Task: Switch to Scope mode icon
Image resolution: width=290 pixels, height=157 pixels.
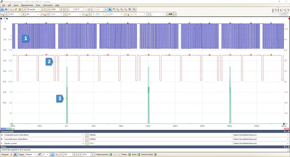Action: click(2, 9)
